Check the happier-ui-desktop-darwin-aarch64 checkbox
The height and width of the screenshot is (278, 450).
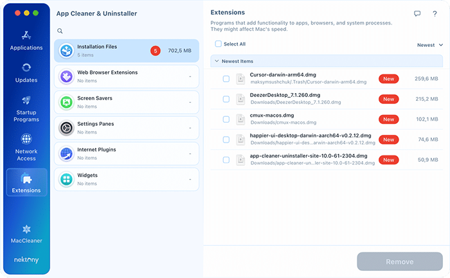[226, 139]
